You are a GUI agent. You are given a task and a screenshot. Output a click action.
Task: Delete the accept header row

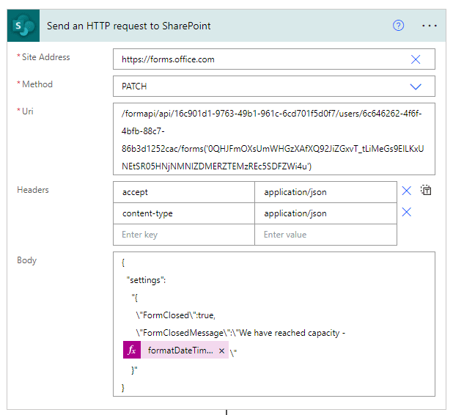click(x=407, y=191)
